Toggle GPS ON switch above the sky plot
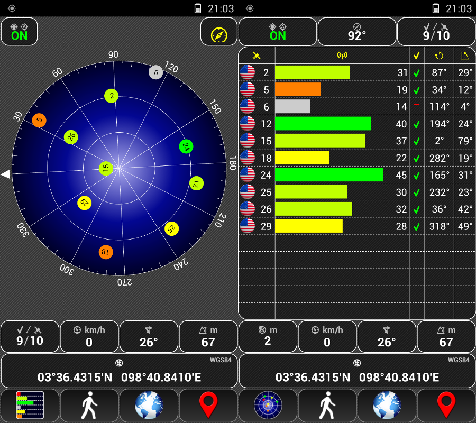 20,32
